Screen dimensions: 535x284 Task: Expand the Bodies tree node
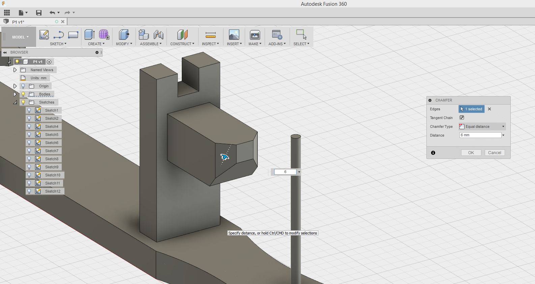click(15, 94)
